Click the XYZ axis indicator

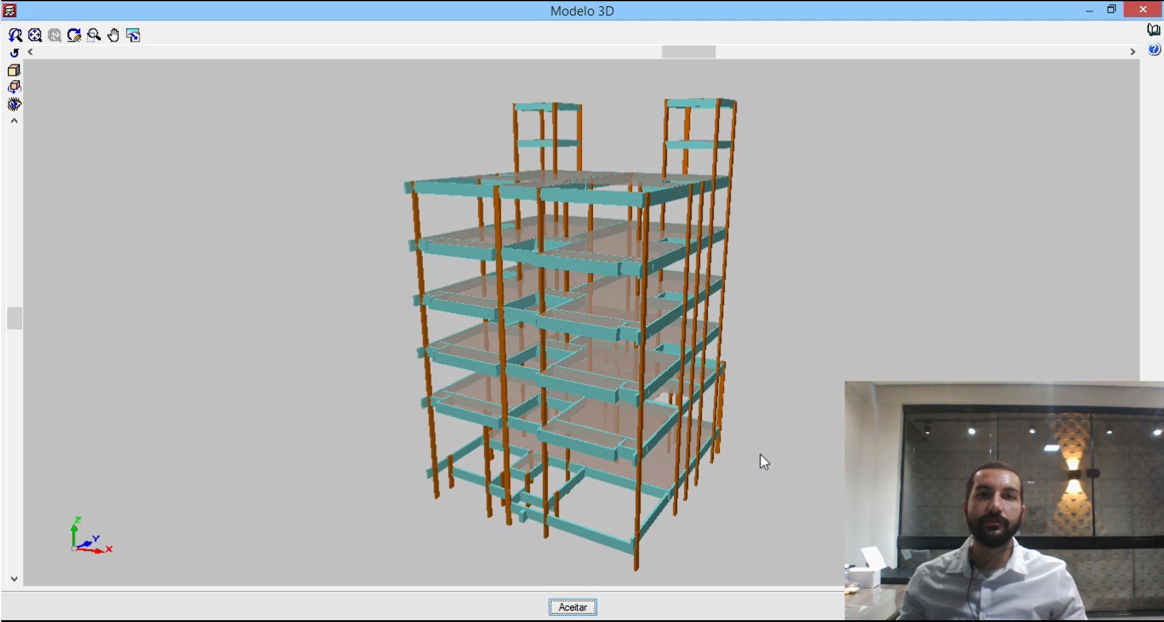[x=91, y=535]
